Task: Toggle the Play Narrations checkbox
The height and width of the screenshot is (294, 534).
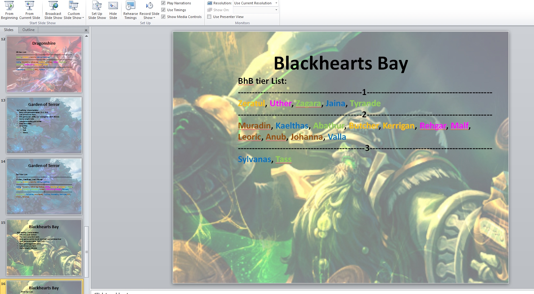Action: 163,3
